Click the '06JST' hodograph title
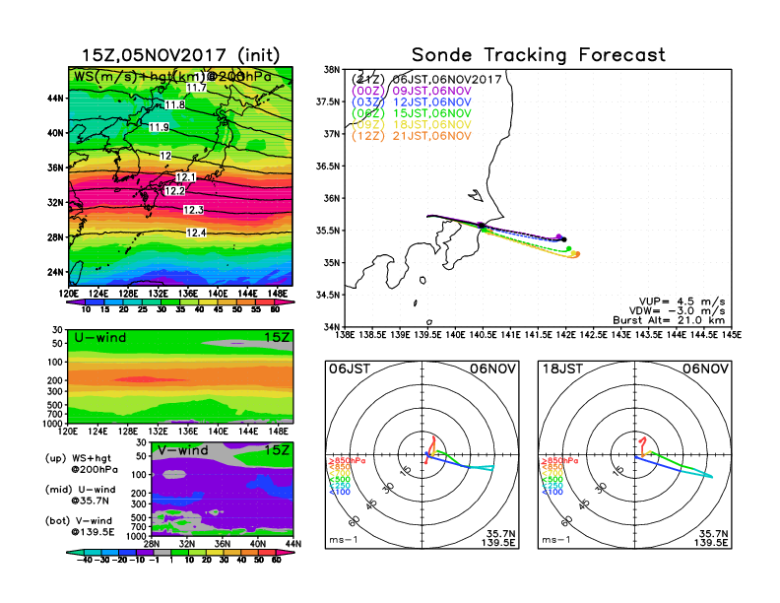This screenshot has width=780, height=603. click(350, 368)
